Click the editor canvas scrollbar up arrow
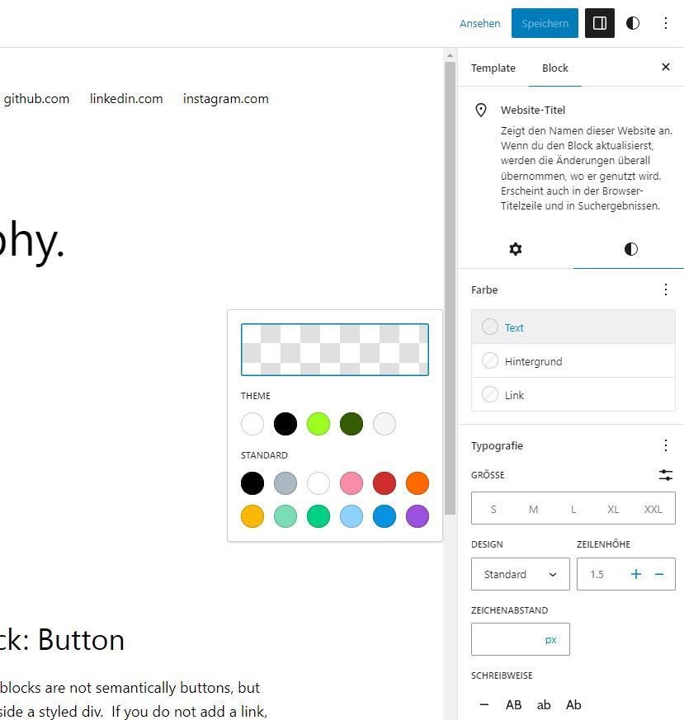 pos(450,55)
